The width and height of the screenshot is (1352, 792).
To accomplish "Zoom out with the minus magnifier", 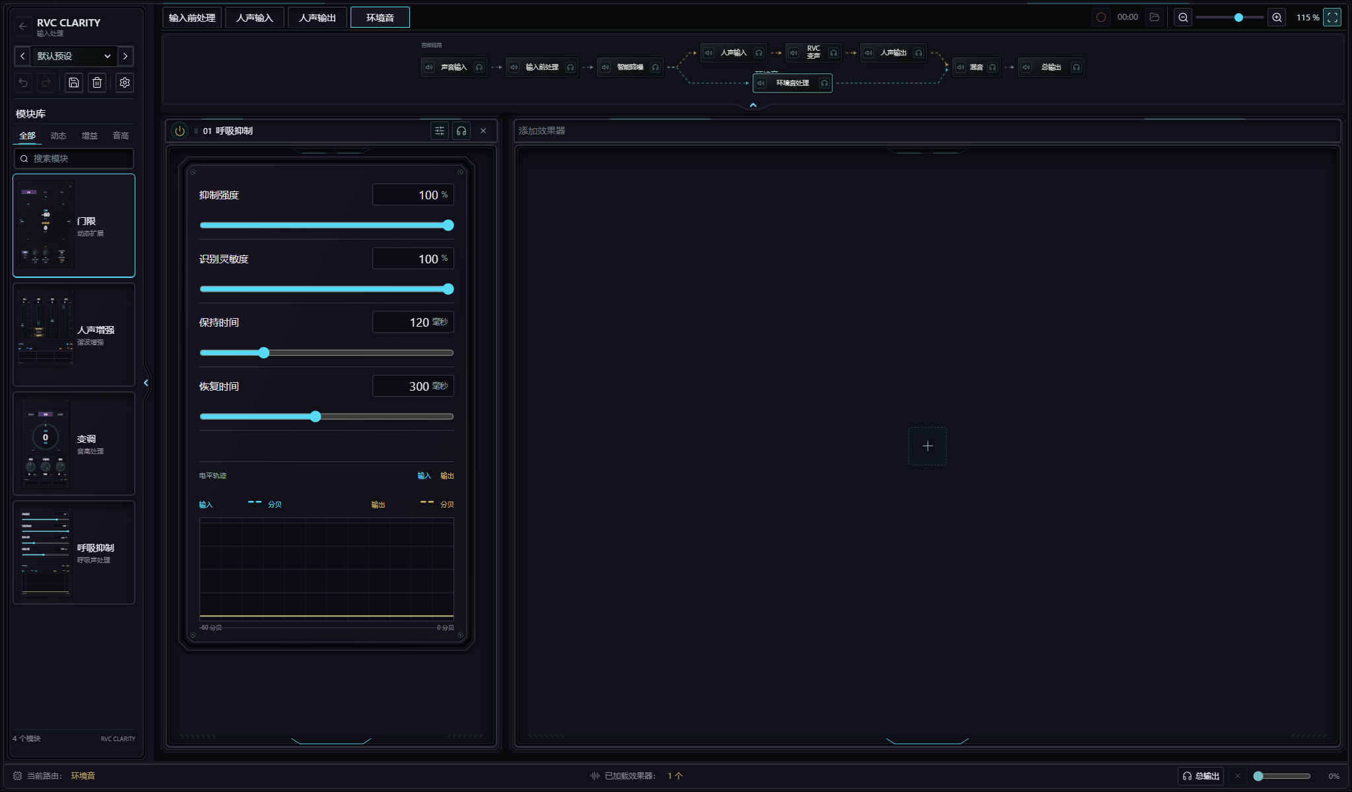I will (1184, 17).
